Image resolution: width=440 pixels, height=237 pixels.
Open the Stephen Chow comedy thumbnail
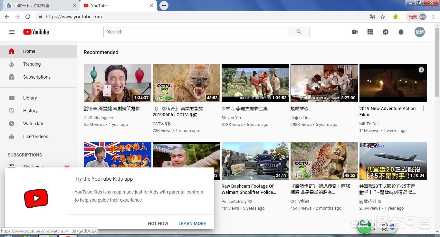(x=118, y=83)
